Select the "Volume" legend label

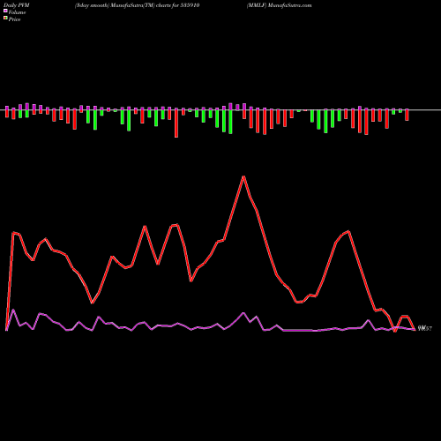coord(17,12)
